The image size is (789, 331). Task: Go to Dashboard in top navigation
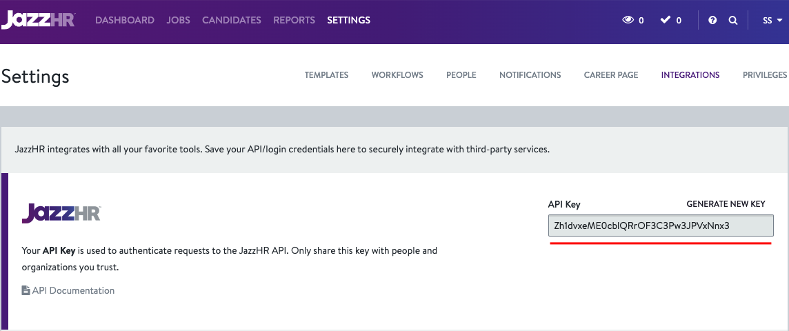(125, 20)
